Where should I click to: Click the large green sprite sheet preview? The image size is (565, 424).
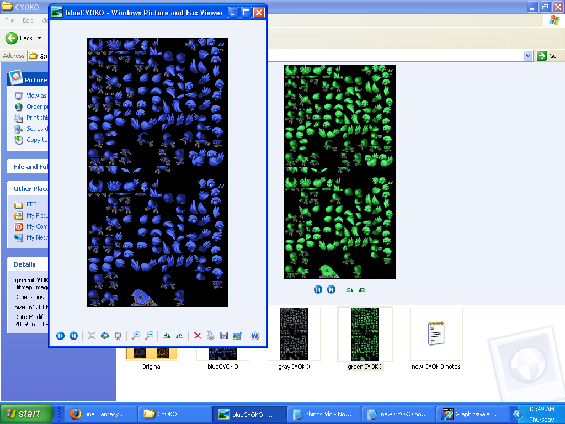[340, 172]
